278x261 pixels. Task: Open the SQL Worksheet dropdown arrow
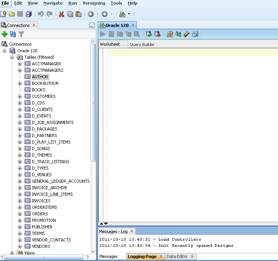click(129, 14)
